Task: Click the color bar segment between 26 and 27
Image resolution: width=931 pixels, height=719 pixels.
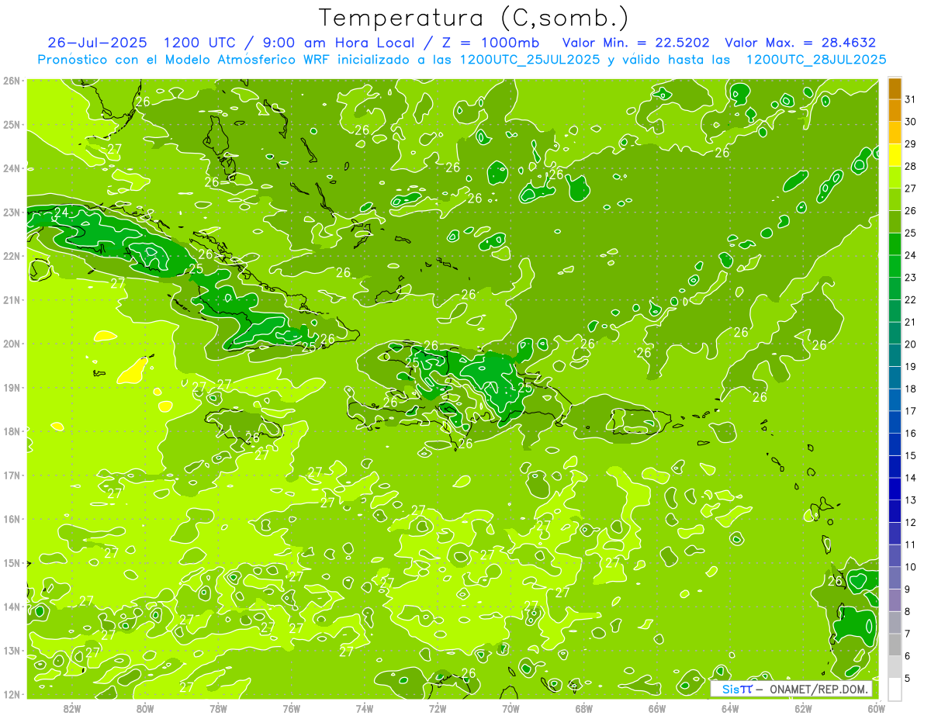Action: [x=895, y=199]
